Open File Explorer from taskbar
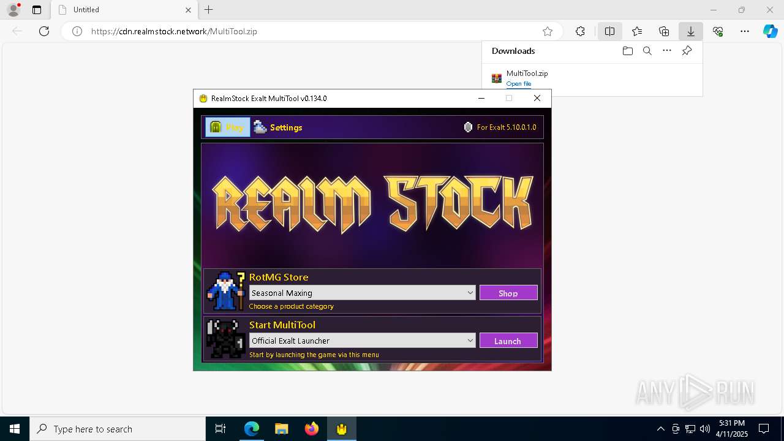Screen dimensions: 784x441 [x=281, y=429]
